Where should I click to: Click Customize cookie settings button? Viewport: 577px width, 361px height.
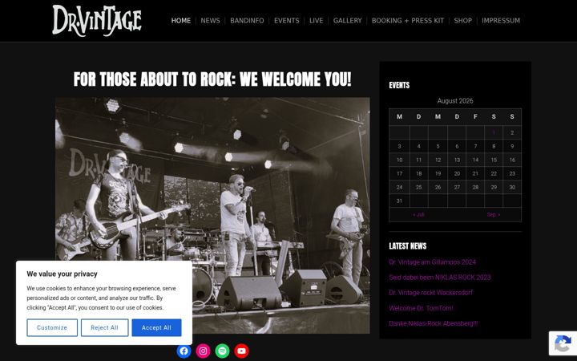coord(52,327)
